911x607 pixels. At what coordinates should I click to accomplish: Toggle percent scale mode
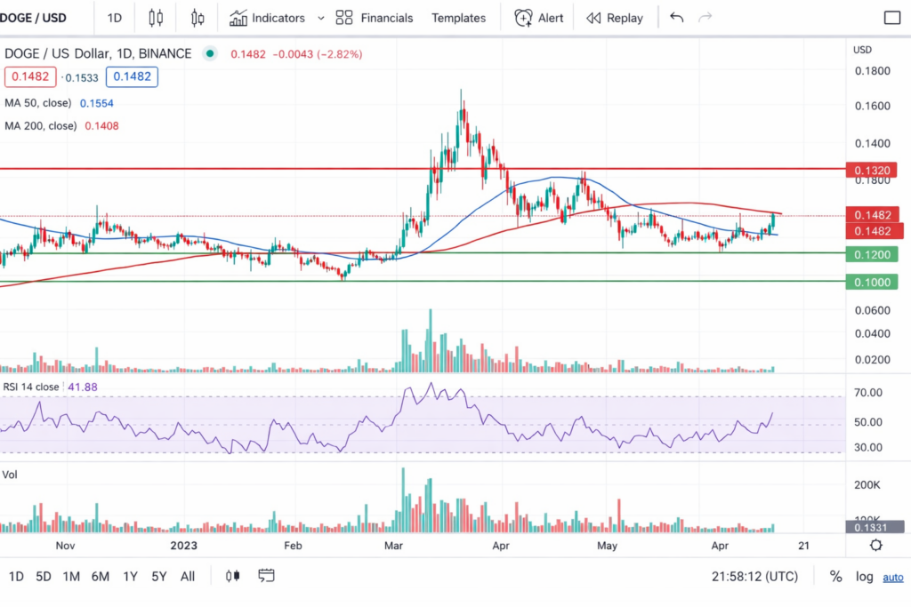tap(835, 577)
